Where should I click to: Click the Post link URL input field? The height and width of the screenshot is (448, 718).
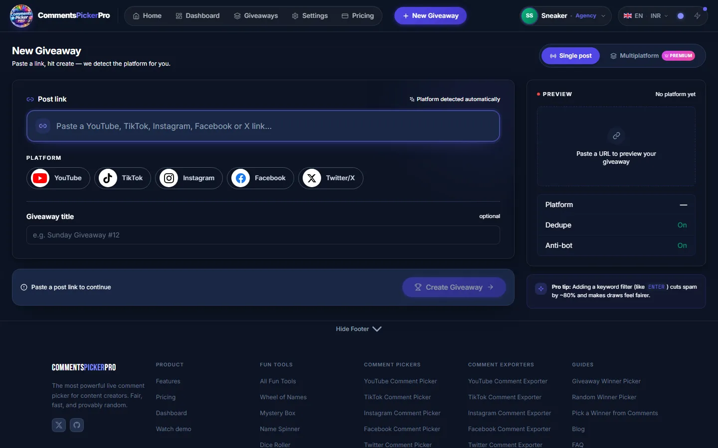263,126
